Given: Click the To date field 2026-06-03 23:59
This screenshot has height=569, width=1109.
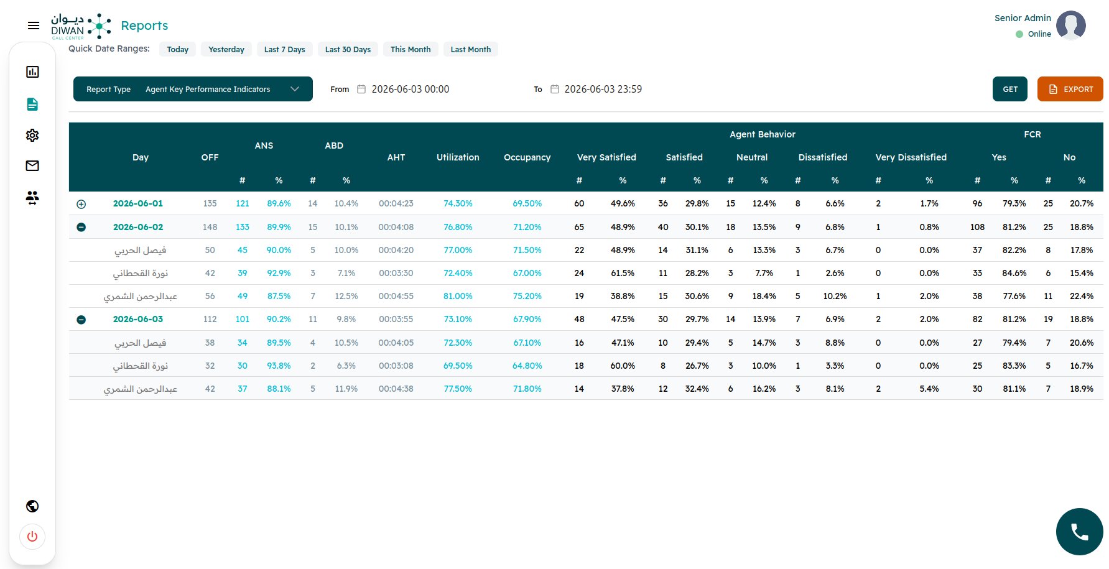Looking at the screenshot, I should point(603,89).
